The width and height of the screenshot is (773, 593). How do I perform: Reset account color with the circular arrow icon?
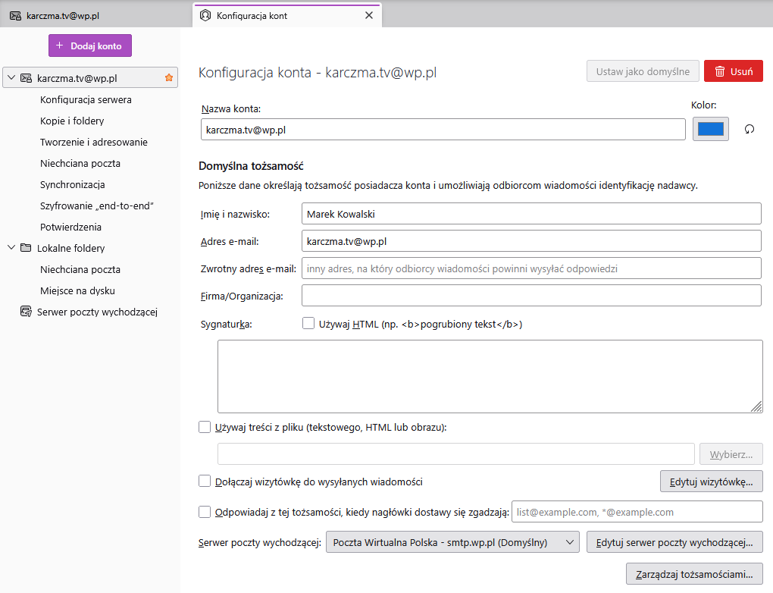point(750,129)
